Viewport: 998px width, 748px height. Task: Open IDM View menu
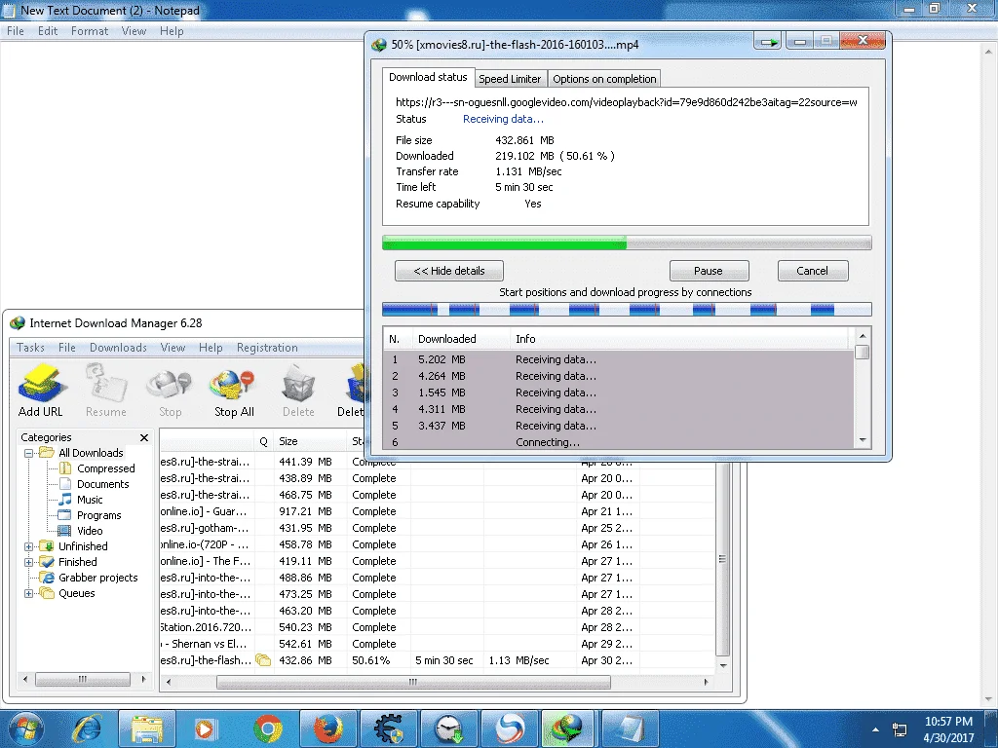pos(173,348)
